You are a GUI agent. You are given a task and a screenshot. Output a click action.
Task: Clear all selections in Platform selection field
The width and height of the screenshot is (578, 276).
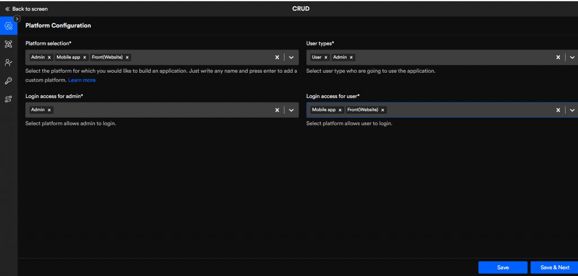(277, 57)
